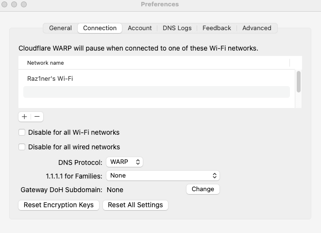This screenshot has width=321, height=233.
Task: Click the minus icon to remove network
Action: [x=37, y=117]
